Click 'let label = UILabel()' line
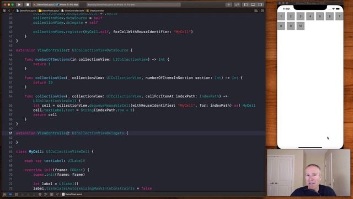This screenshot has width=353, height=199. (x=56, y=184)
